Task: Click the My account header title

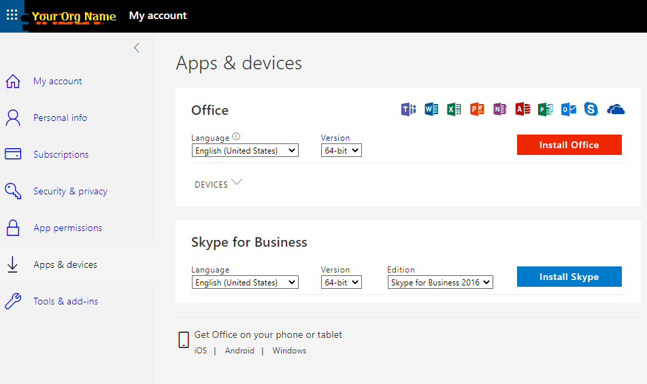Action: 158,16
